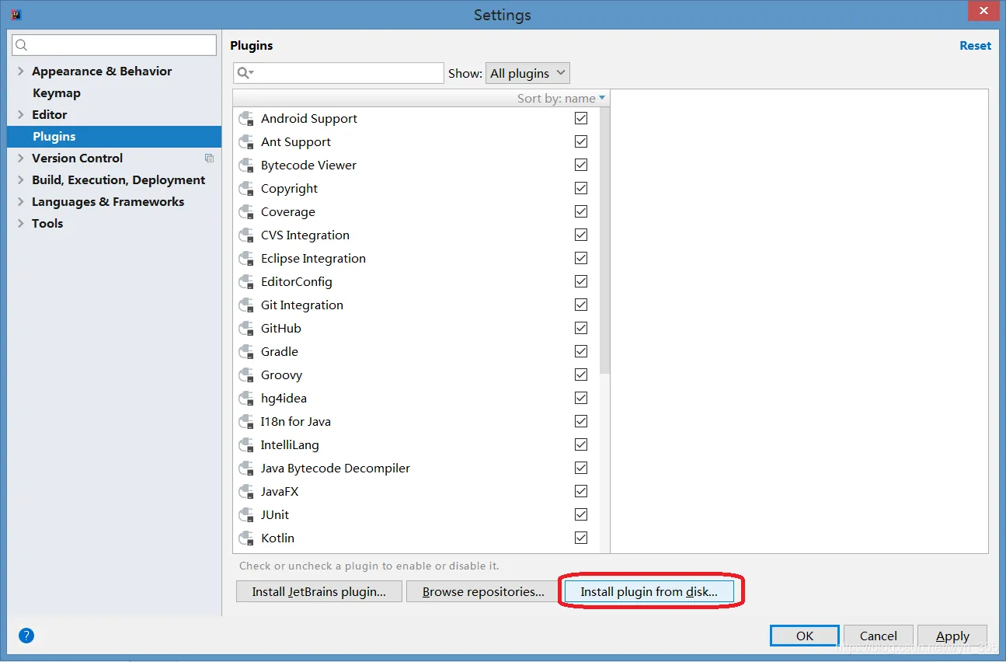Click the I18n for Java plugin icon
This screenshot has height=662, width=1006.
click(x=247, y=422)
